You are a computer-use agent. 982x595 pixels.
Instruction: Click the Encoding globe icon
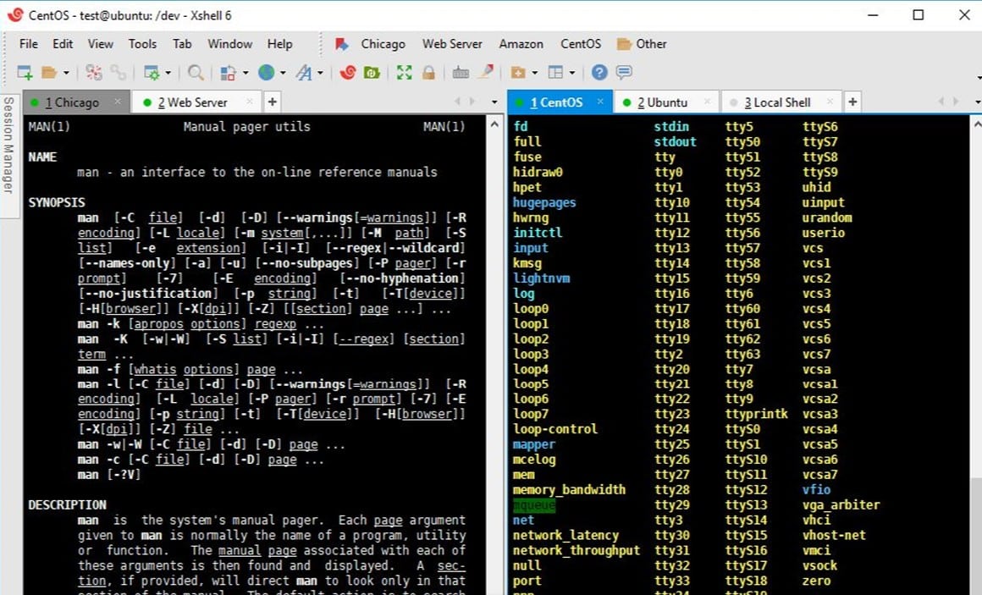click(x=267, y=73)
